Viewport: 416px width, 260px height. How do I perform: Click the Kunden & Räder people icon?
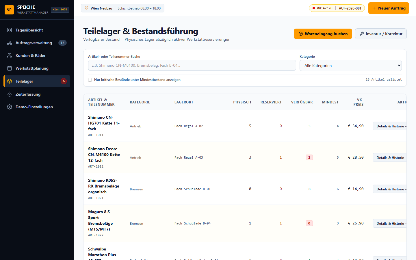click(10, 55)
